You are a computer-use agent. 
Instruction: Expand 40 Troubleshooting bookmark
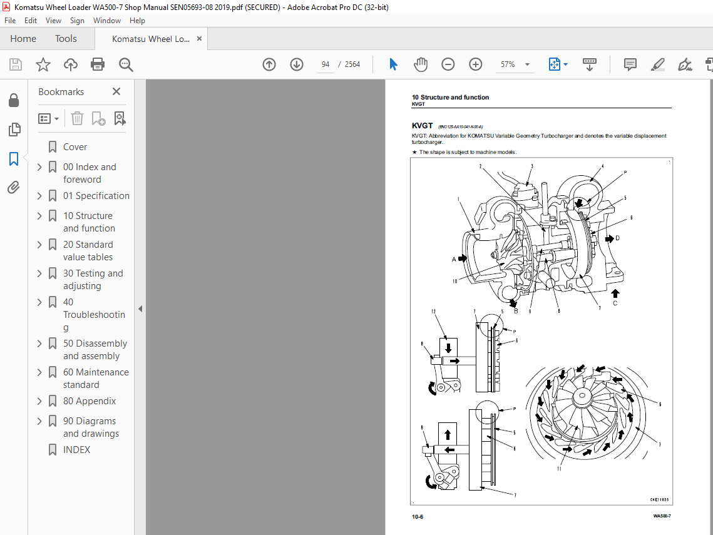coord(39,302)
